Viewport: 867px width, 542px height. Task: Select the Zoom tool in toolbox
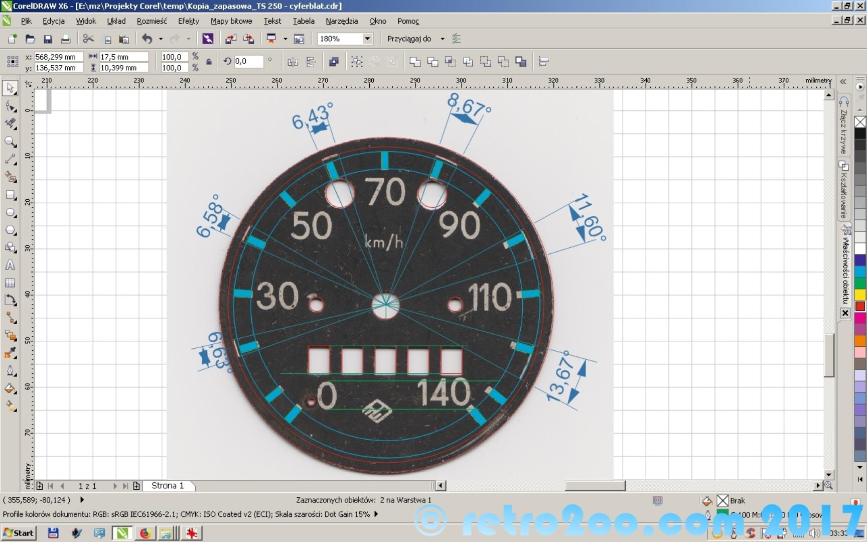pos(10,142)
